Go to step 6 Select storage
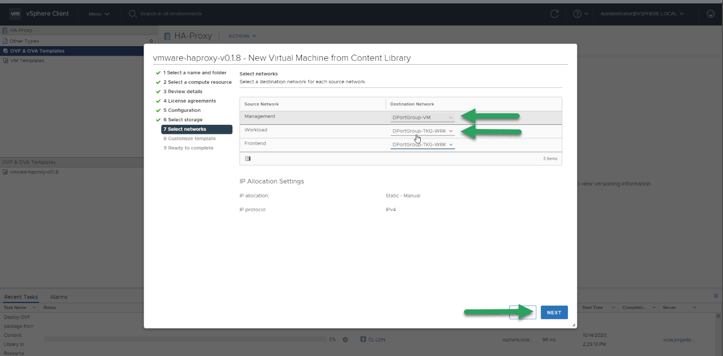 (x=183, y=120)
